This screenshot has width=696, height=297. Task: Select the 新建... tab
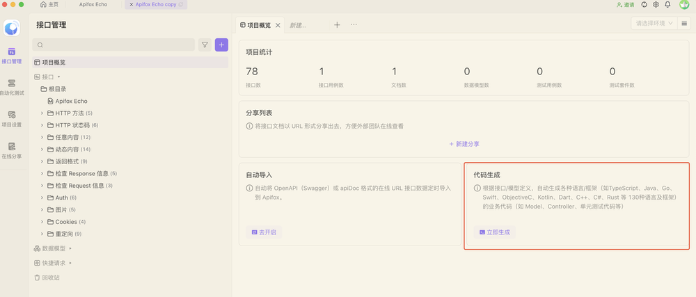pyautogui.click(x=298, y=25)
